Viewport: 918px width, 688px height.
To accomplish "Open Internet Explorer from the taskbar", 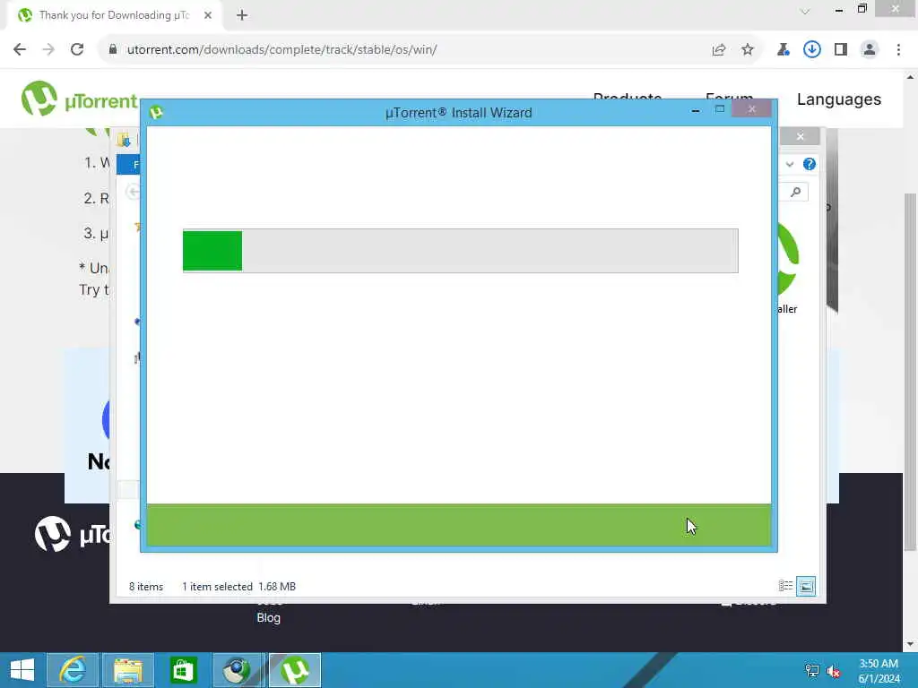I will (73, 670).
